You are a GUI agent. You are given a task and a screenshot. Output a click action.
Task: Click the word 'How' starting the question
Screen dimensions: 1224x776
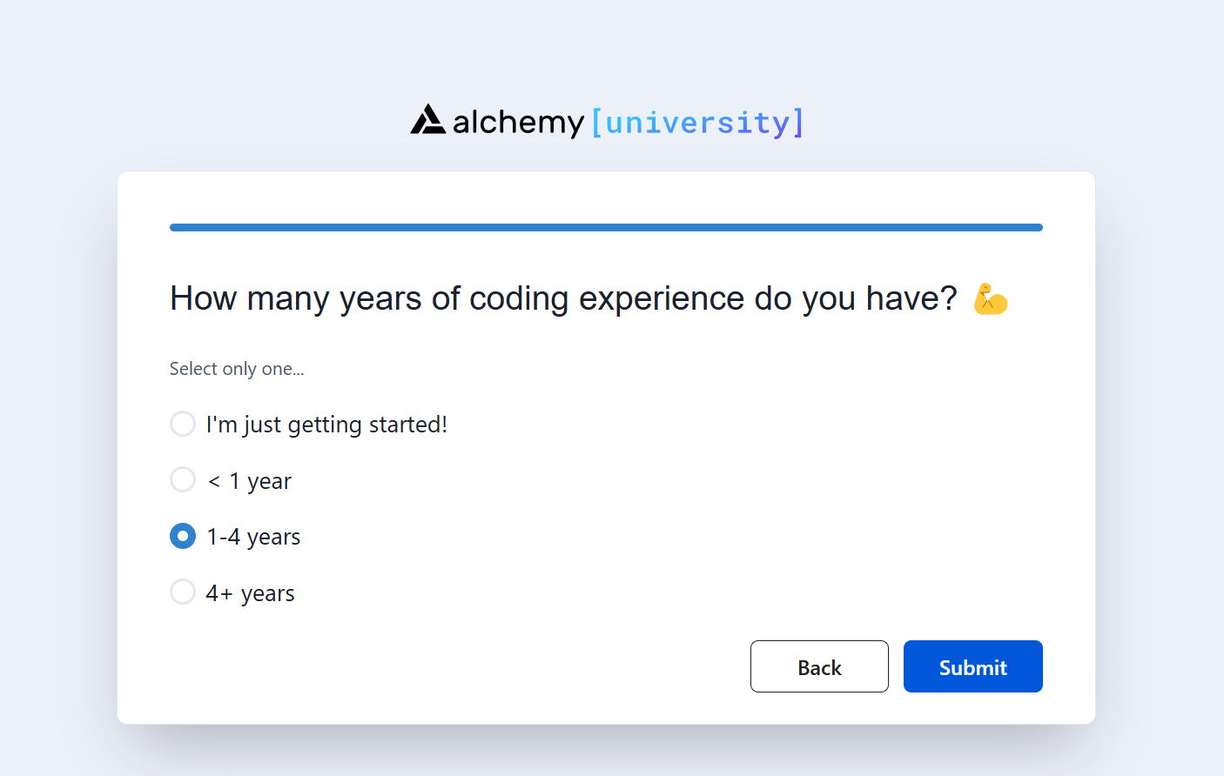pos(203,298)
